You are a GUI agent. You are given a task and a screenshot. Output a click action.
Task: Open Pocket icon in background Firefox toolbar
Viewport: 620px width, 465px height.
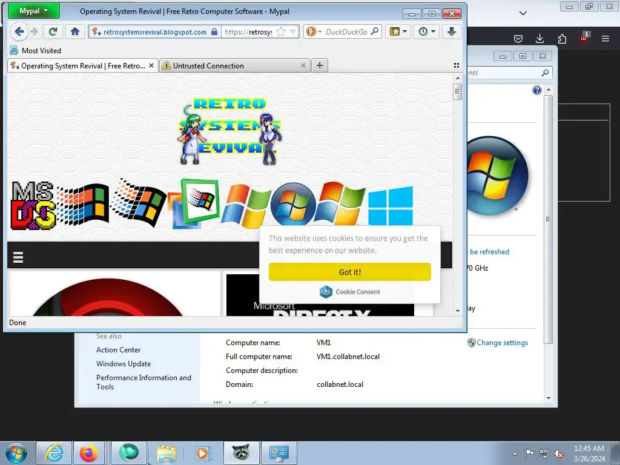coord(518,38)
